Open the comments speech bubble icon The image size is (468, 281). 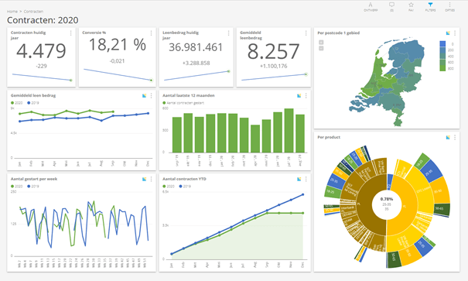click(x=391, y=6)
